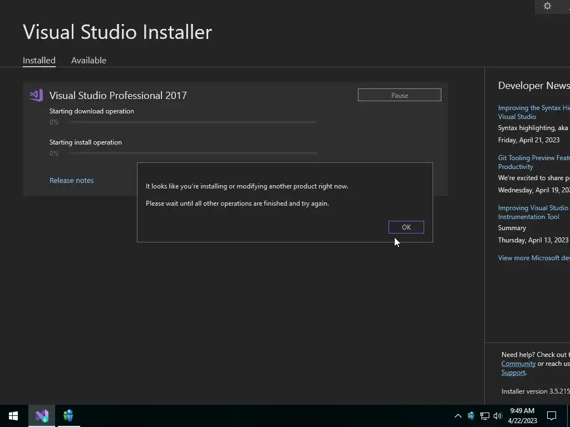Viewport: 570px width, 427px height.
Task: Open the network tray icon
Action: [485, 416]
